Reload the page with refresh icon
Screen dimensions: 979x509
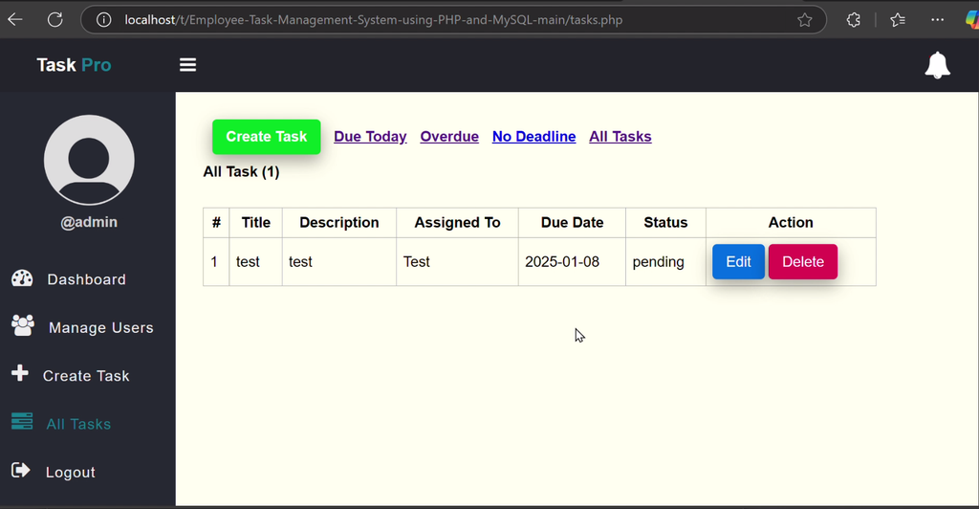click(x=54, y=20)
